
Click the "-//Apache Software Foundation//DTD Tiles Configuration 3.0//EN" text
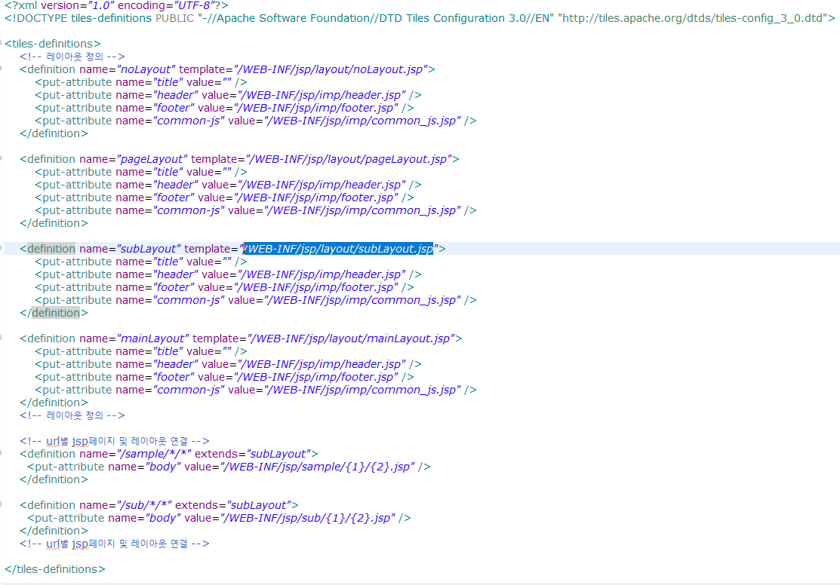coord(376,18)
